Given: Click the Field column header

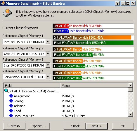Looking at the screenshot, I should (32, 86).
